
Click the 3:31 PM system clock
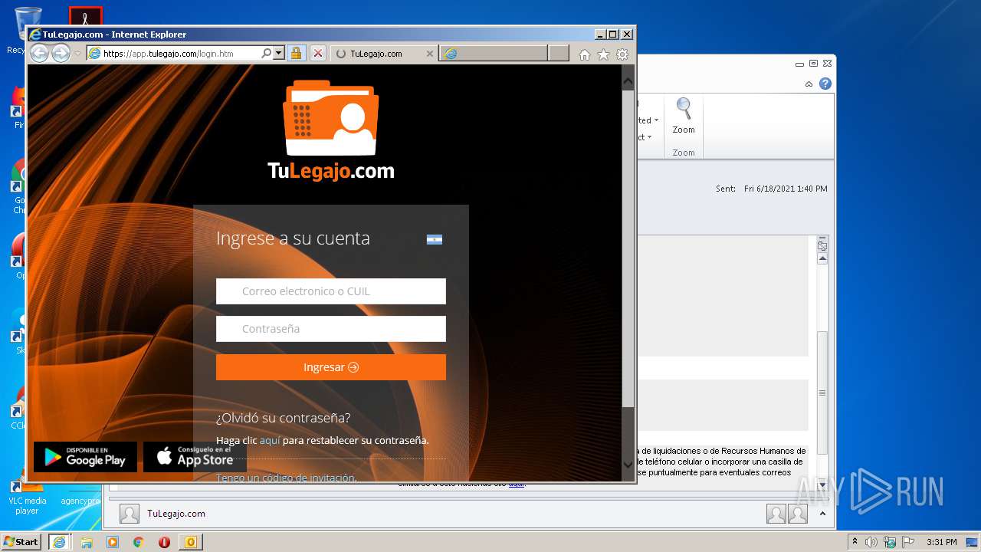[x=941, y=542]
